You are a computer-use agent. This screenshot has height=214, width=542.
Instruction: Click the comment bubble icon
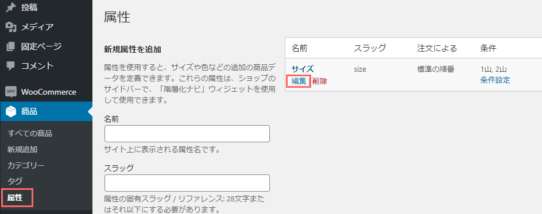(x=11, y=66)
